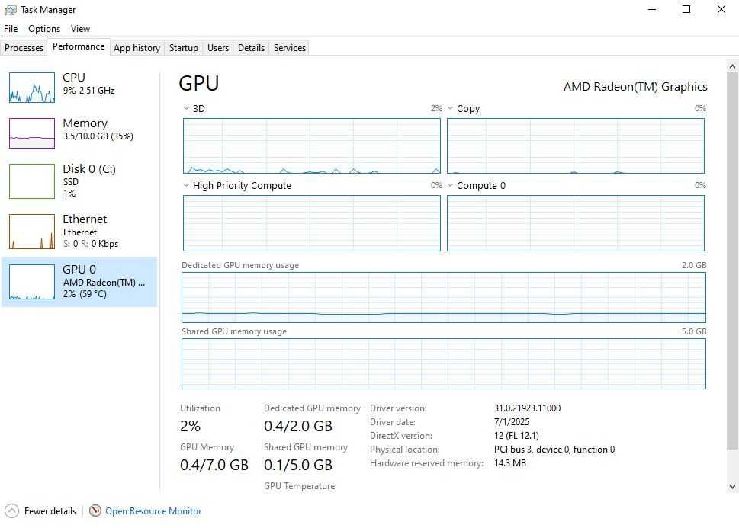This screenshot has height=528, width=739.
Task: Click the GPU 0 '2% (59 °C)' text
Action: (x=85, y=294)
